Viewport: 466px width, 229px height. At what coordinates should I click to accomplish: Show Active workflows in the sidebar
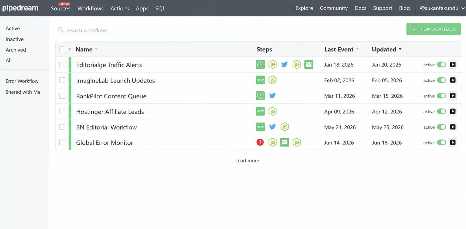pos(13,28)
